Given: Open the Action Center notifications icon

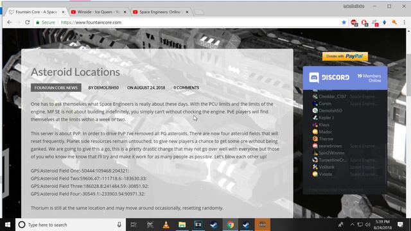Looking at the screenshot, I should click(x=400, y=225).
